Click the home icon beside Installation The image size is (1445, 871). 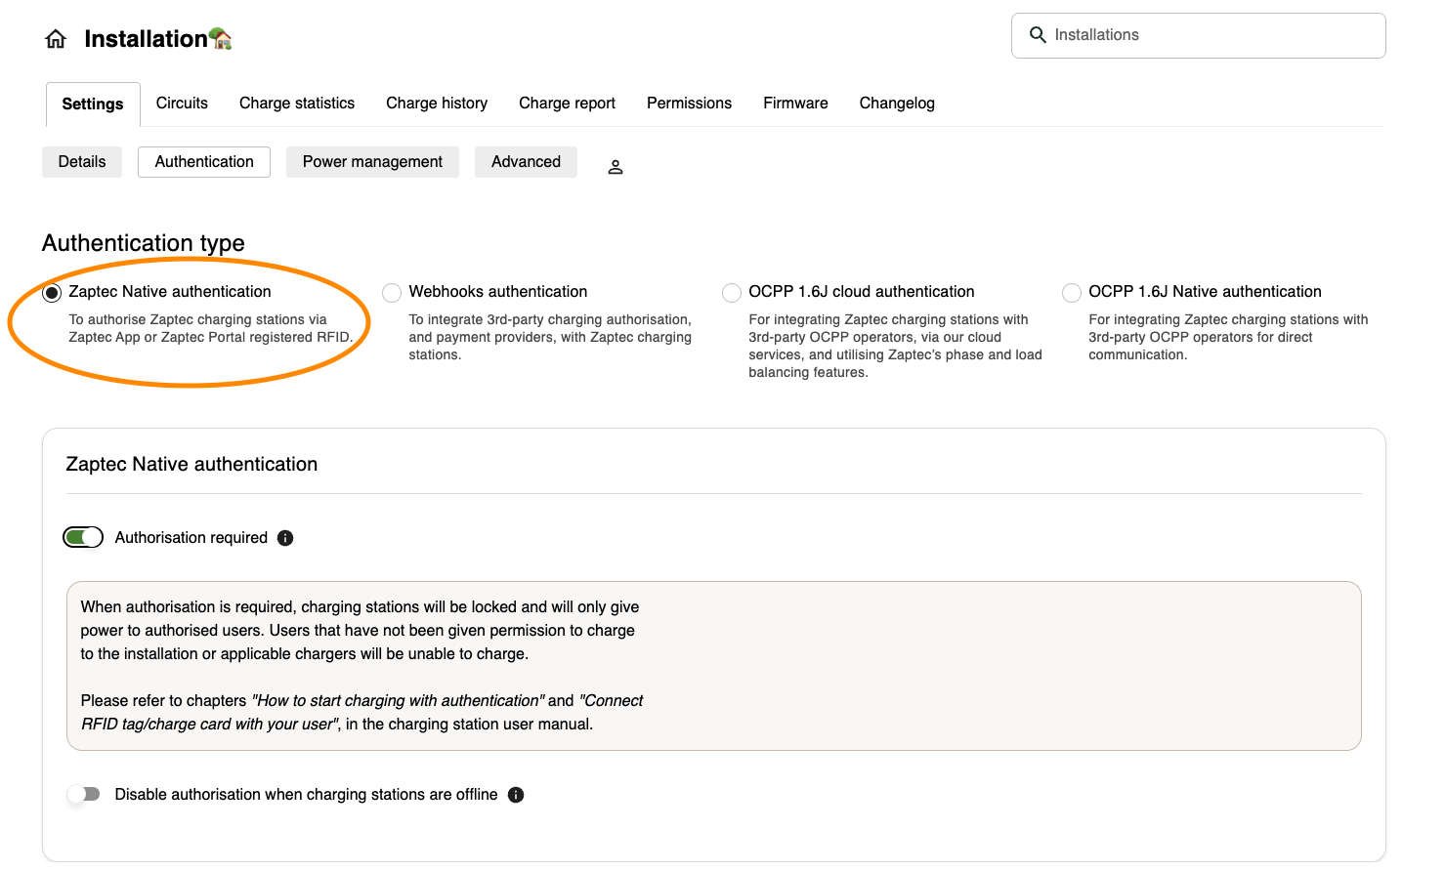(x=56, y=39)
